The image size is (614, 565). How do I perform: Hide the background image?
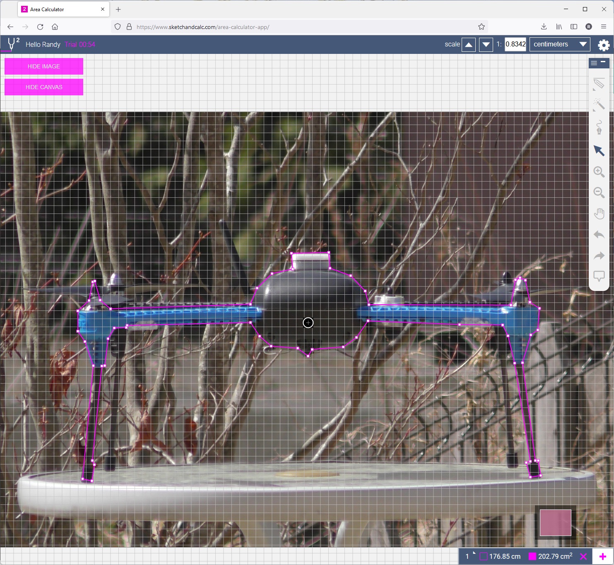44,66
